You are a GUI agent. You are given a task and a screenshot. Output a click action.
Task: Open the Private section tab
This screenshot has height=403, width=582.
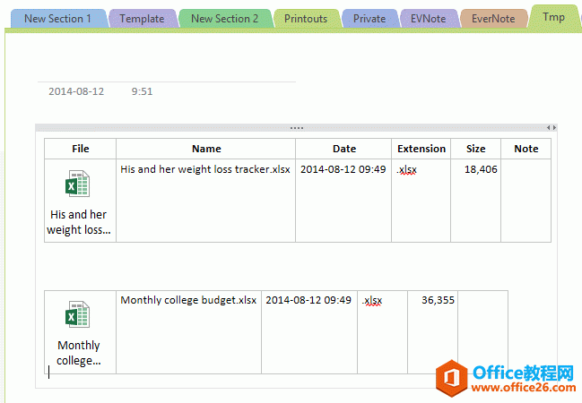(369, 18)
